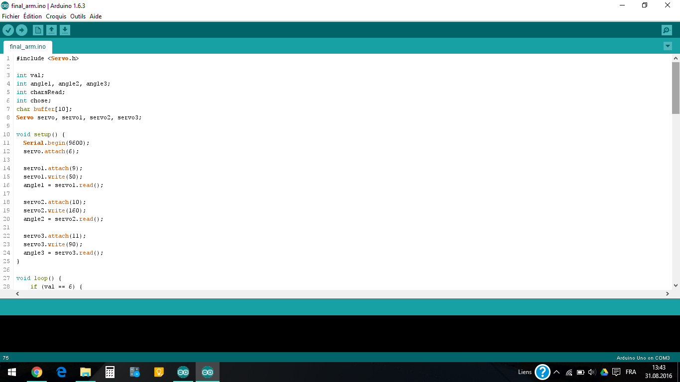Viewport: 680px width, 382px height.
Task: Click the Google Drive tray icon
Action: pos(604,372)
